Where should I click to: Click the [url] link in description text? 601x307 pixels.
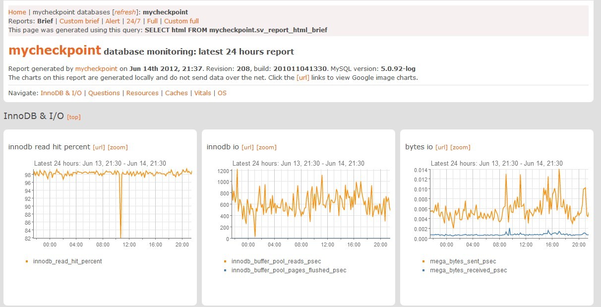tap(303, 77)
